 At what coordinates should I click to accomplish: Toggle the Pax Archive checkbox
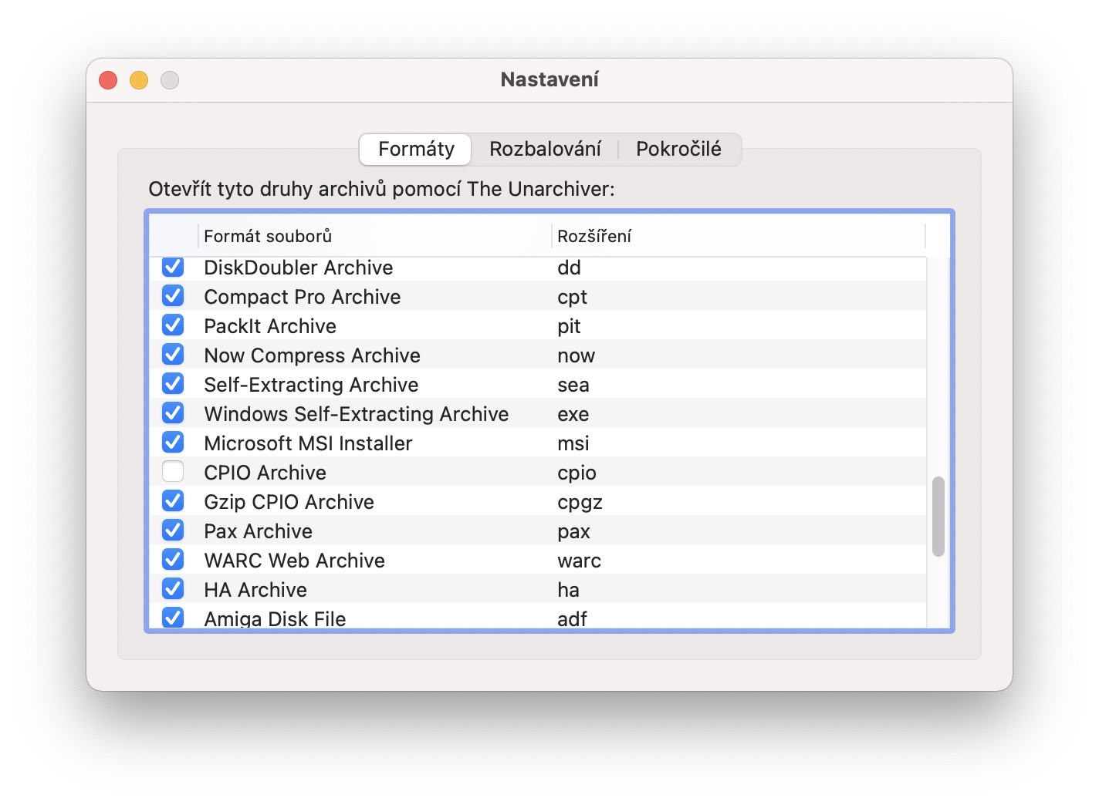click(x=173, y=530)
